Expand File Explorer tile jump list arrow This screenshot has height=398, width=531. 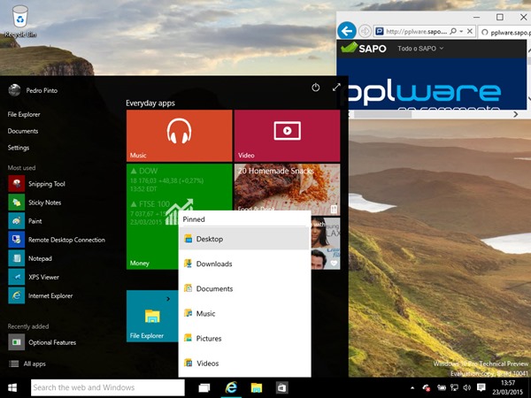coord(168,299)
